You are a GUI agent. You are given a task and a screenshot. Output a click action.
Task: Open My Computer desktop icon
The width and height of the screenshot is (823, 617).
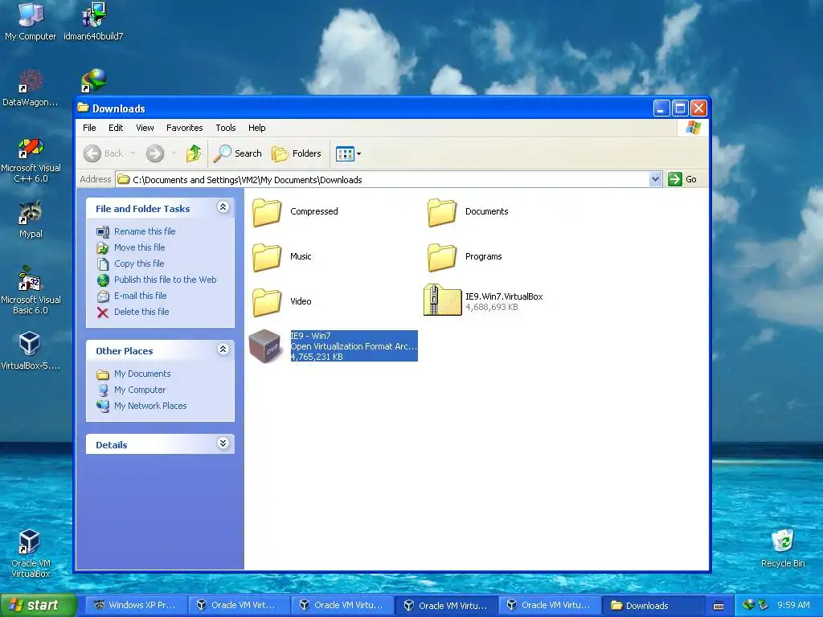pos(31,21)
